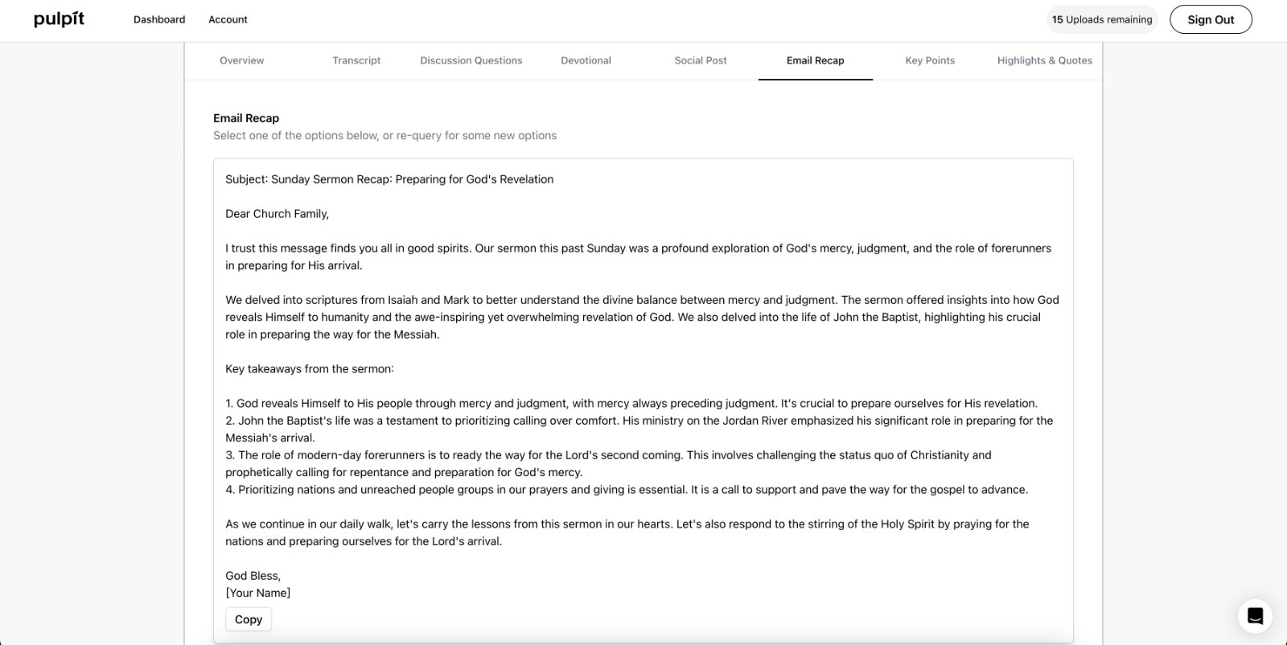Select the Discussion Questions tab
This screenshot has width=1287, height=645.
click(471, 60)
